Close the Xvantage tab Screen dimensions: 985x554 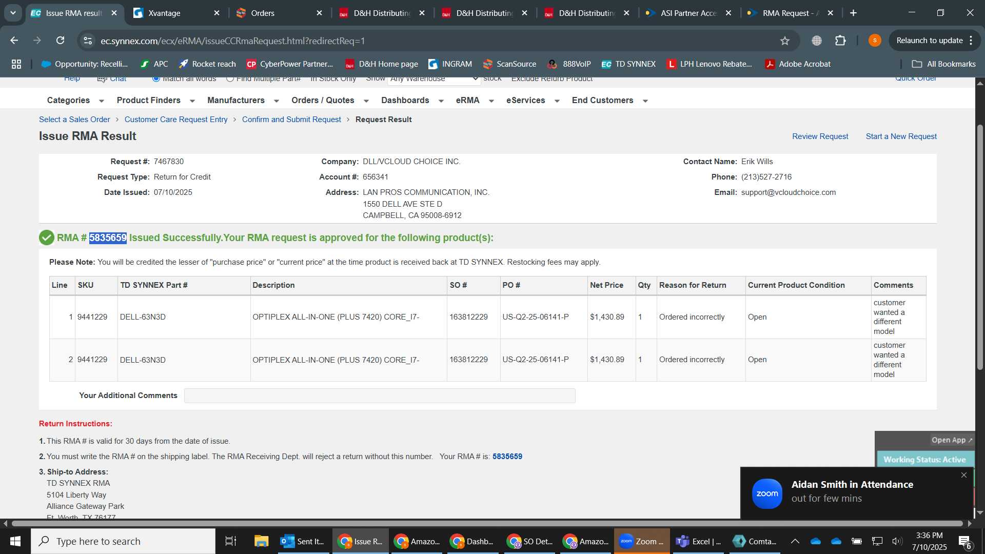216,13
